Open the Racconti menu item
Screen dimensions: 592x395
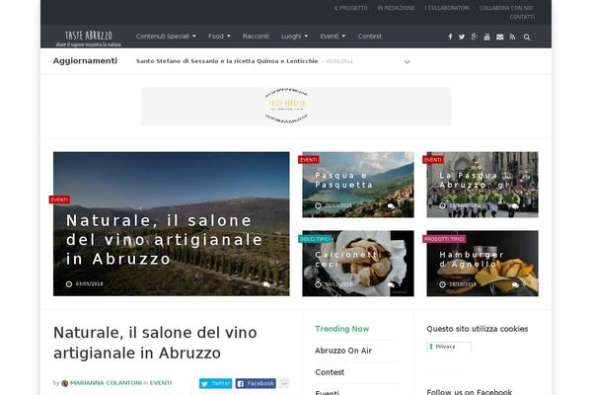(x=256, y=37)
